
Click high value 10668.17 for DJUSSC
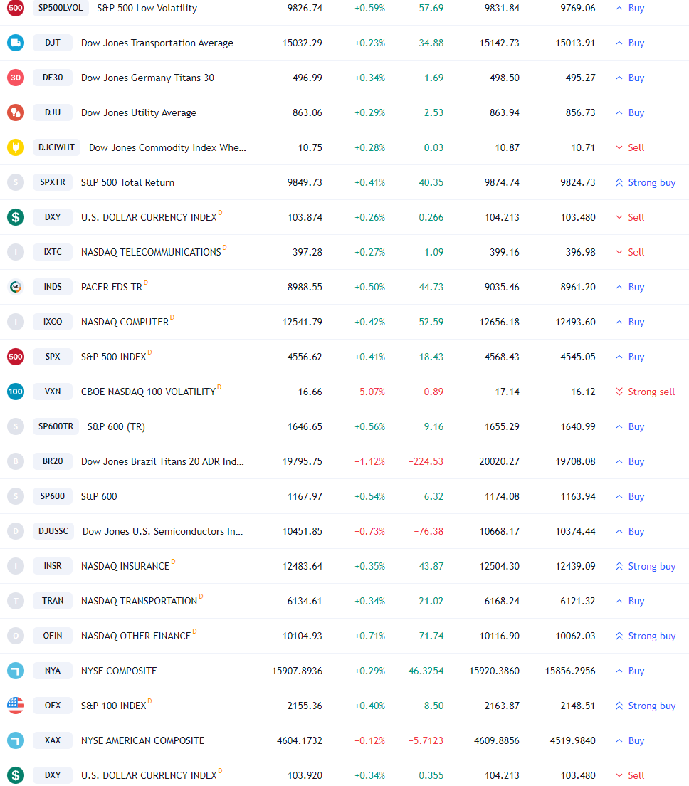tap(499, 531)
